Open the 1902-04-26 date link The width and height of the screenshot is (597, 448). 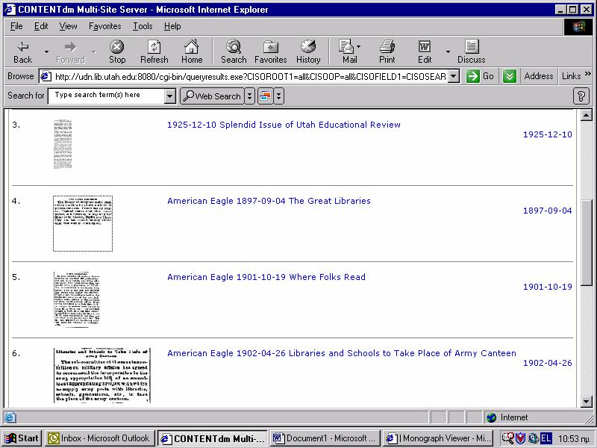pos(548,363)
